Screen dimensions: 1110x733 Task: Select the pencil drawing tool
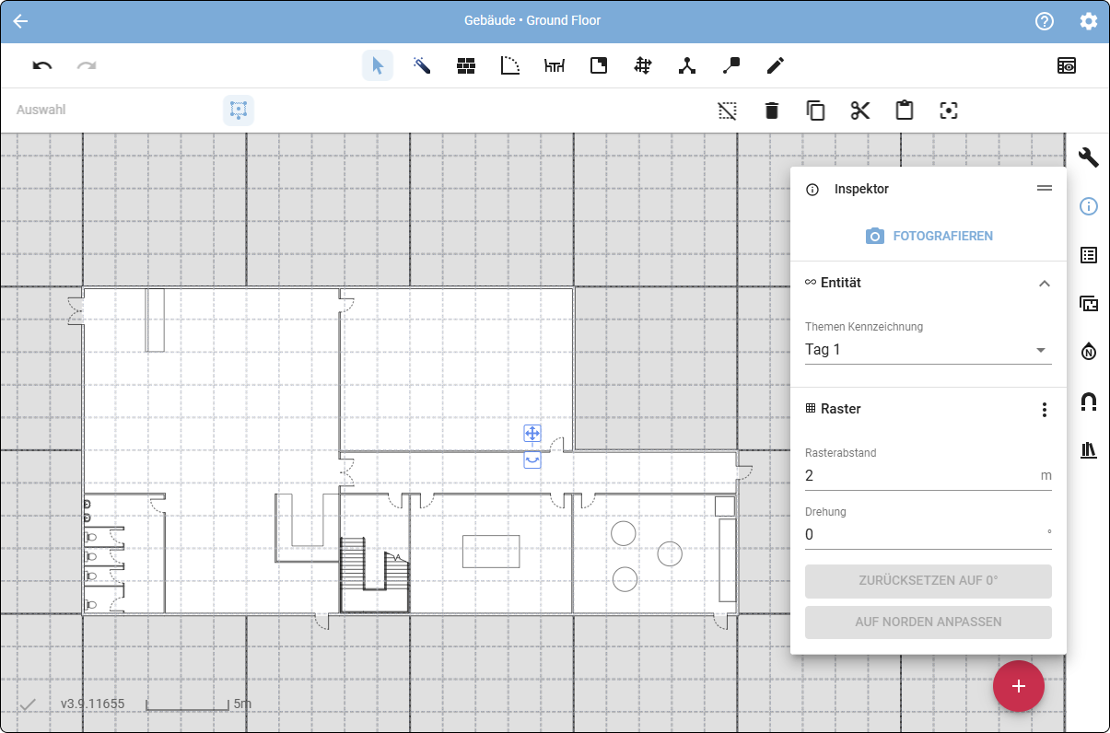776,65
